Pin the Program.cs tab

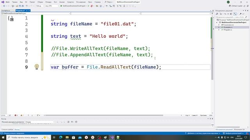tap(27, 10)
